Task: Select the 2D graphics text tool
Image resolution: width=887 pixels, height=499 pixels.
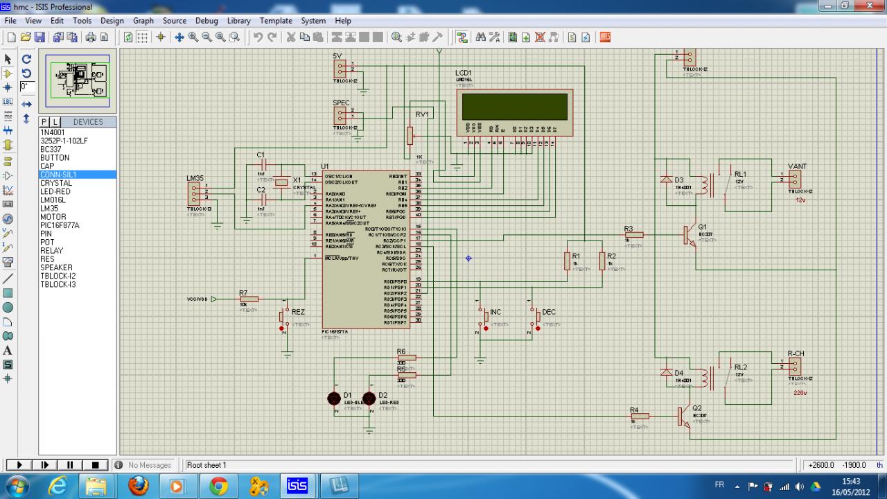Action: pyautogui.click(x=8, y=350)
